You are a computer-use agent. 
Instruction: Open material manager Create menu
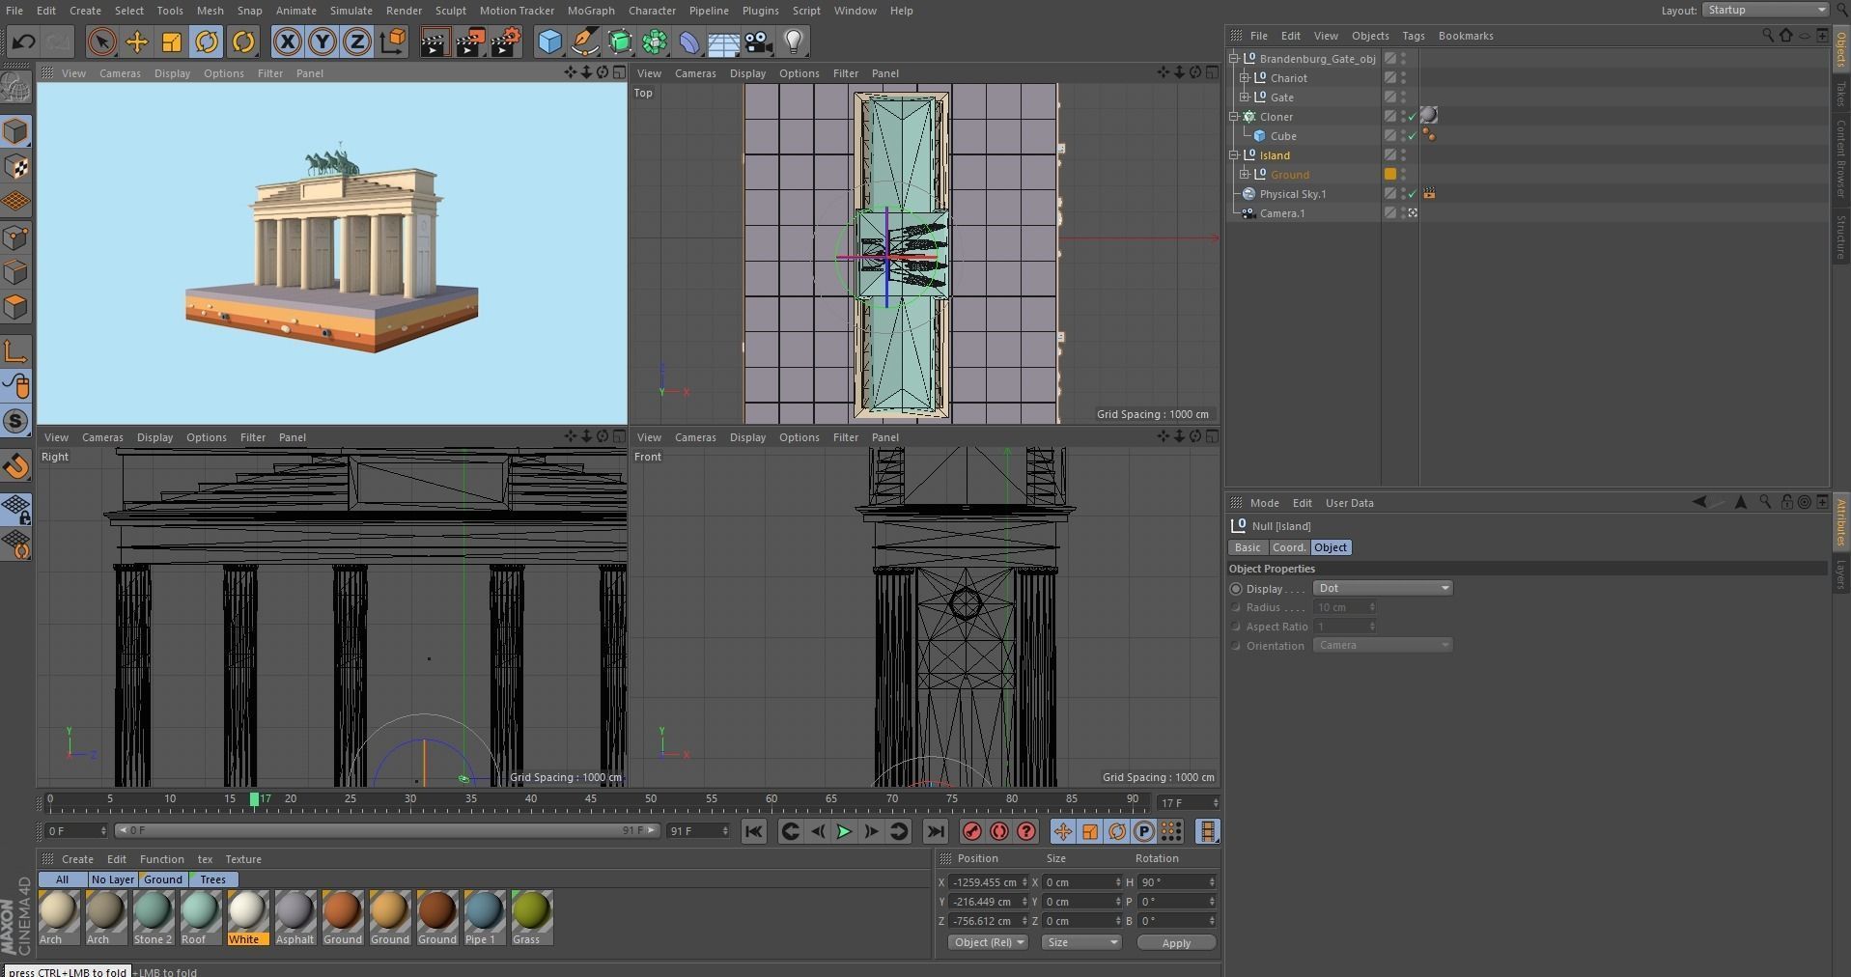coord(77,859)
